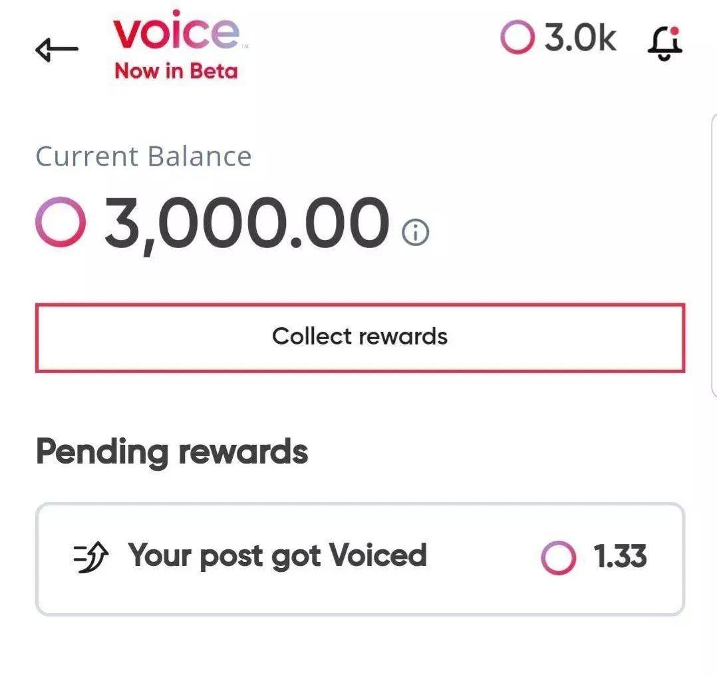The height and width of the screenshot is (677, 717).
Task: Tap the balance info icon
Action: tap(416, 233)
